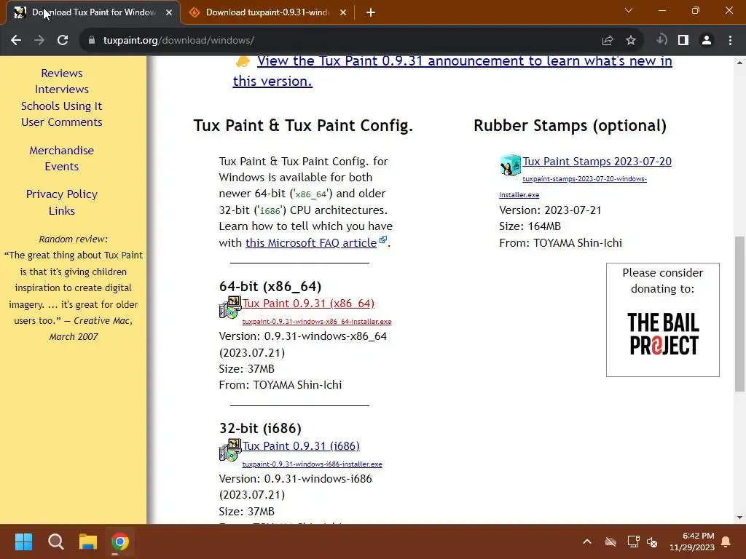Open User Comments in the sidebar
746x559 pixels.
pyautogui.click(x=62, y=122)
